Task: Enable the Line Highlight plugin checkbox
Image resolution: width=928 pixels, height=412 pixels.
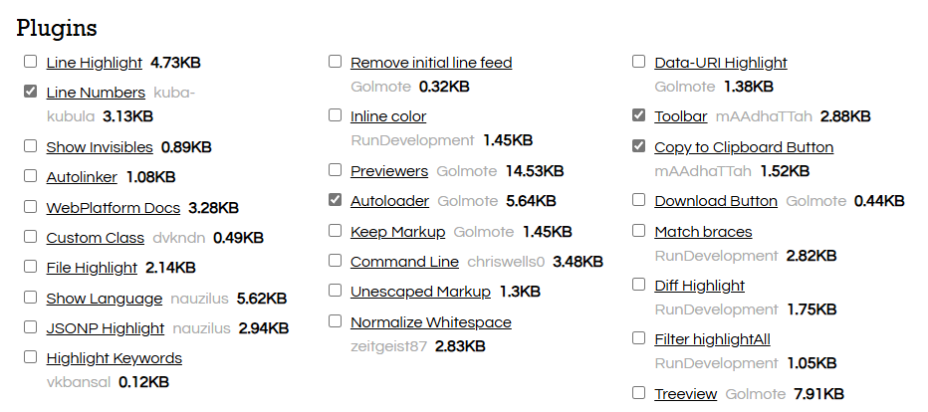Action: [x=30, y=62]
